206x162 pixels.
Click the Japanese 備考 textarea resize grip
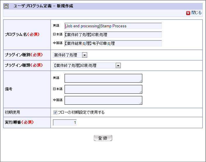(x=141, y=92)
